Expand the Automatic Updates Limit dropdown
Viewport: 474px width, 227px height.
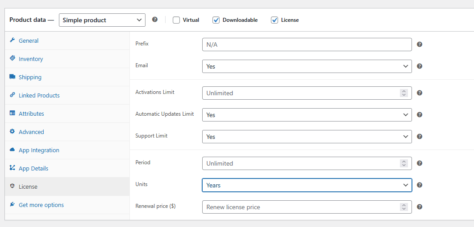click(x=307, y=115)
